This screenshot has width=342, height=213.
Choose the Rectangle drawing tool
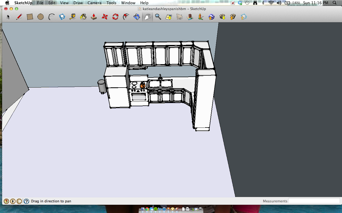point(30,17)
